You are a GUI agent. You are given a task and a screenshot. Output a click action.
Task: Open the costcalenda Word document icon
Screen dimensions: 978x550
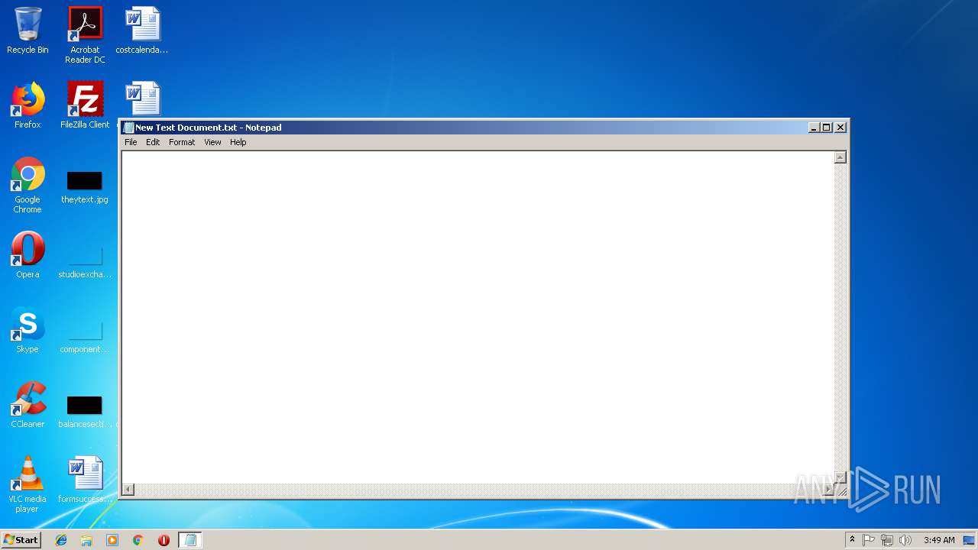[x=142, y=31]
